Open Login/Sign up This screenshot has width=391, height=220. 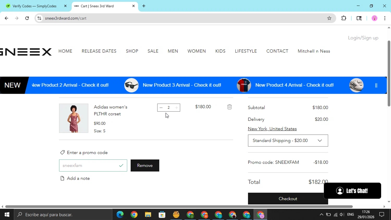363,38
